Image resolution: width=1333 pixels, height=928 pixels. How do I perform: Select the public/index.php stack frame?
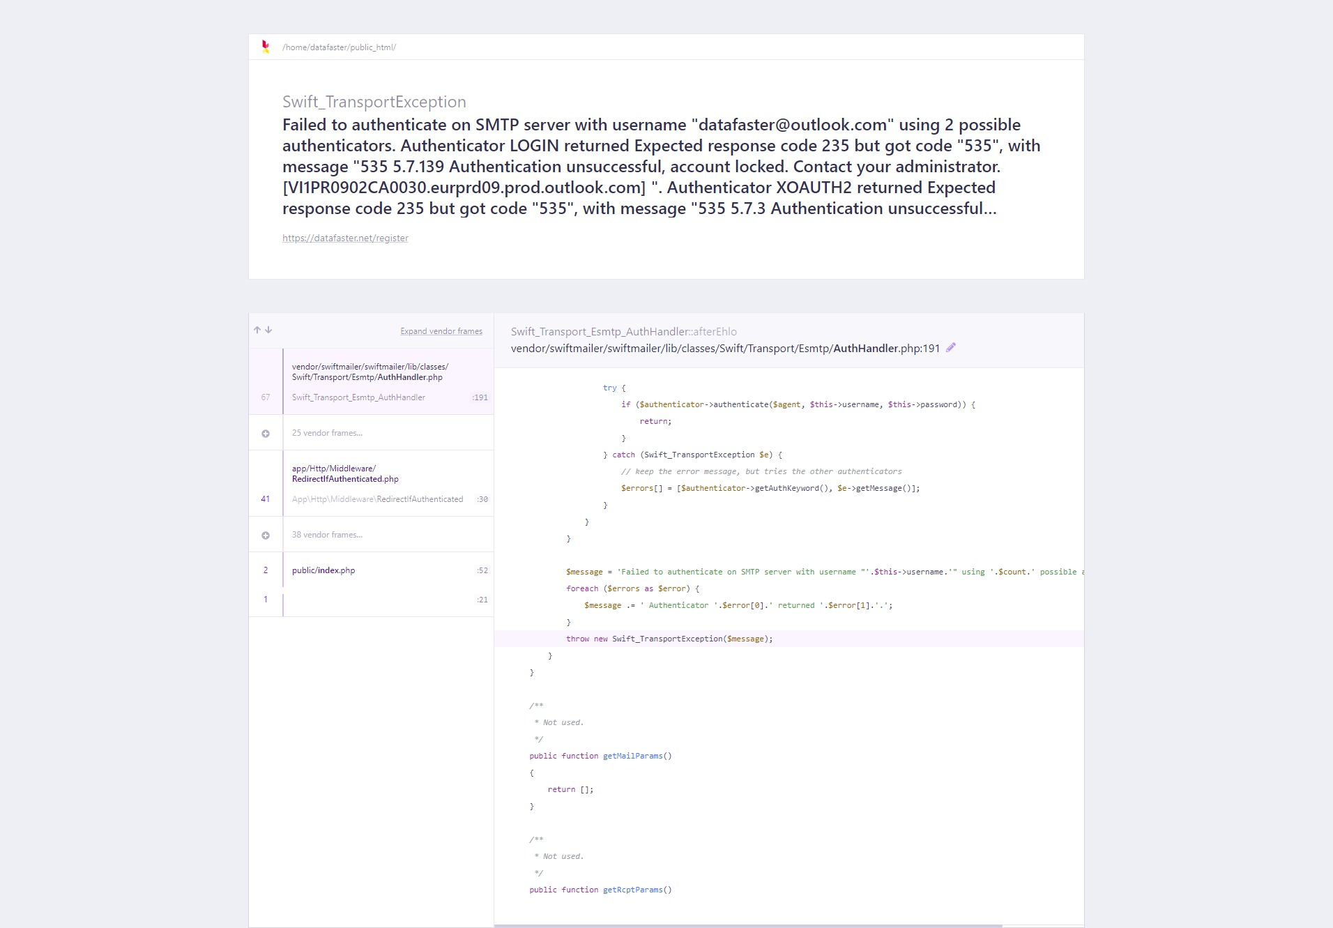click(371, 570)
